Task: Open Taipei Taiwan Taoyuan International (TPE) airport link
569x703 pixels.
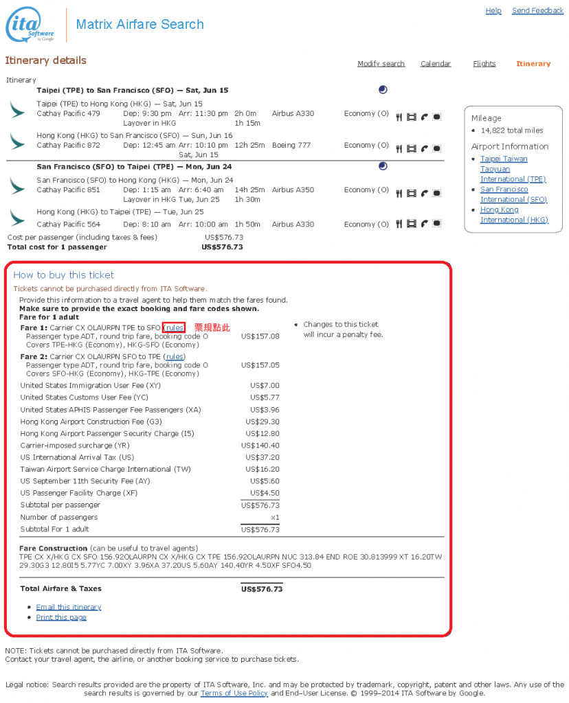Action: (513, 169)
